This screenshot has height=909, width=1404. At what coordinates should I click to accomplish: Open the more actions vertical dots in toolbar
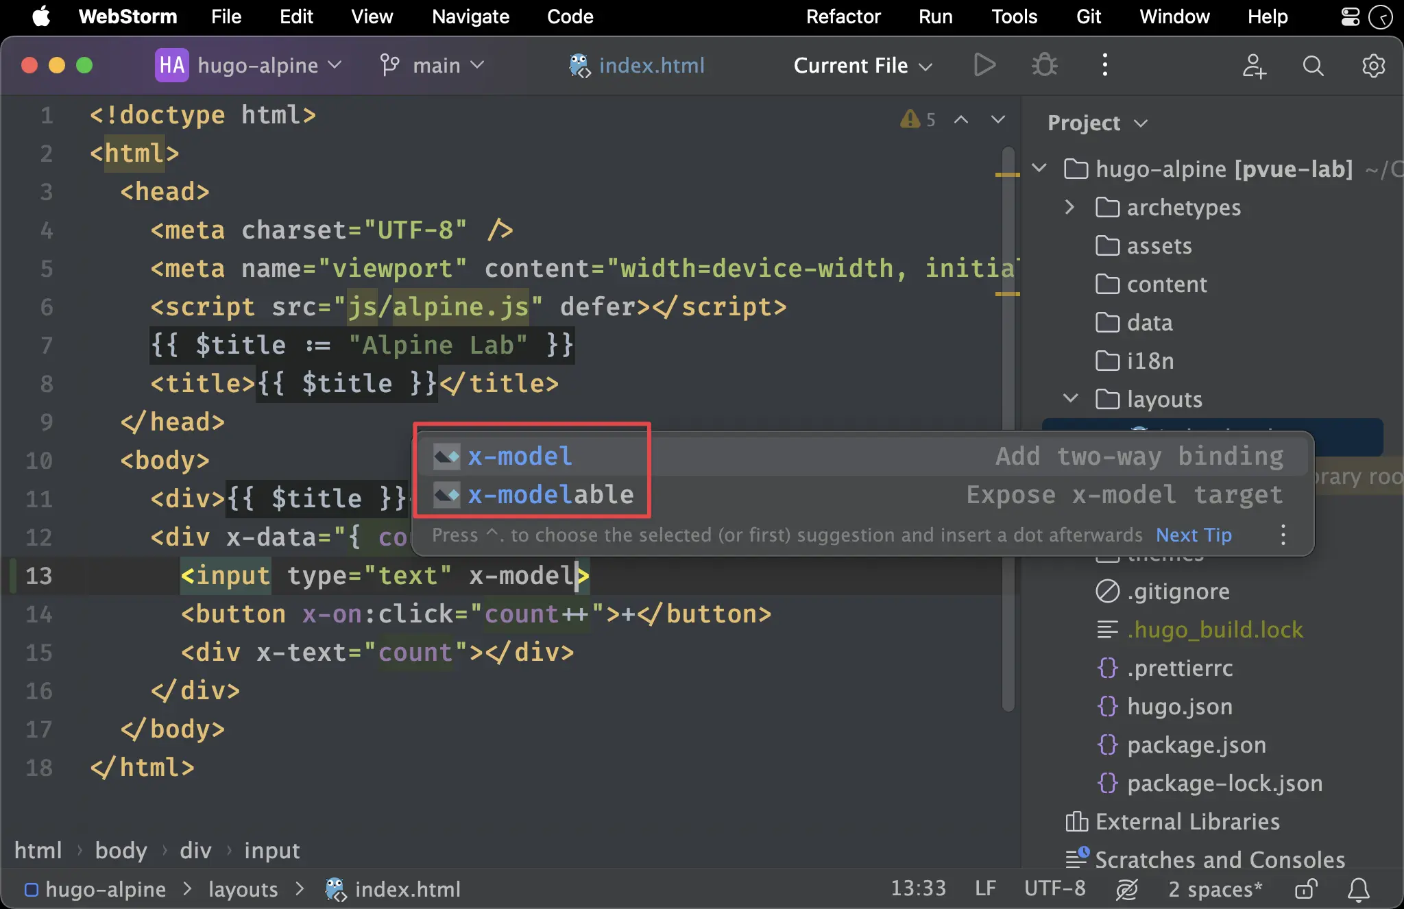[1104, 65]
